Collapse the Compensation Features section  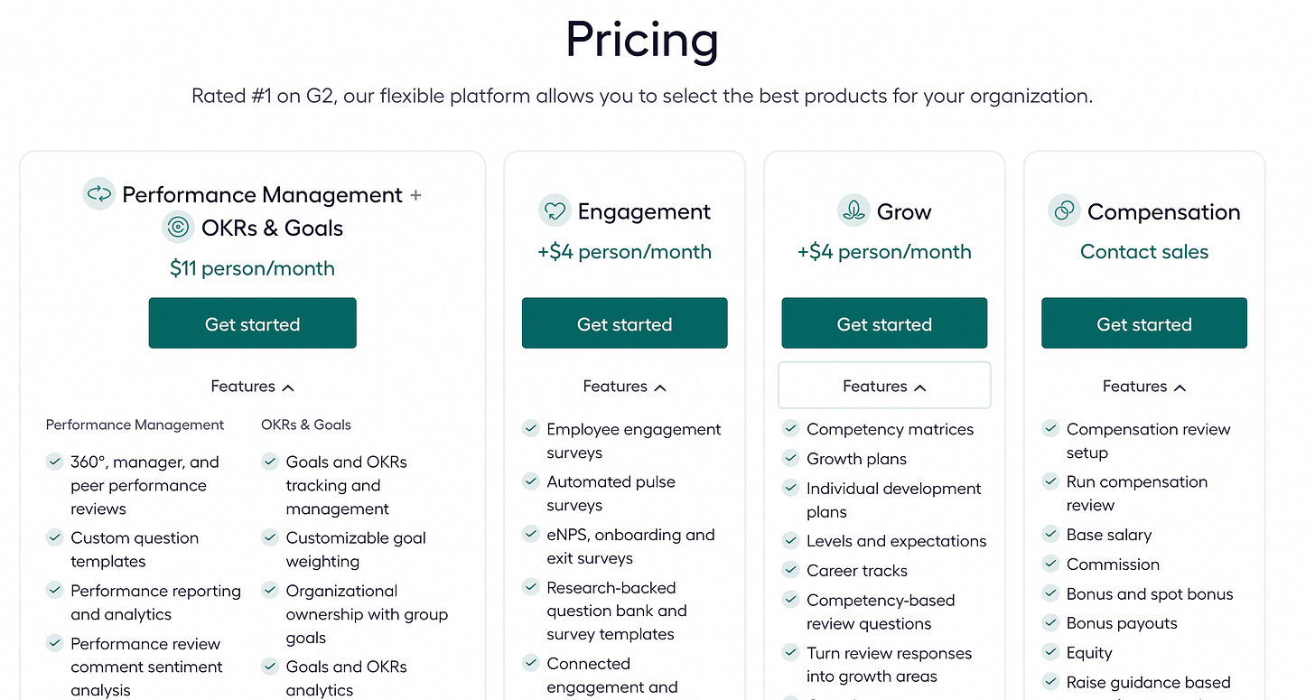[x=1144, y=387]
